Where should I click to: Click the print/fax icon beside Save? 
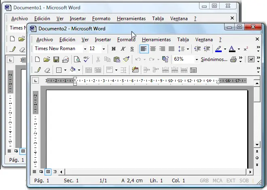click(x=66, y=59)
